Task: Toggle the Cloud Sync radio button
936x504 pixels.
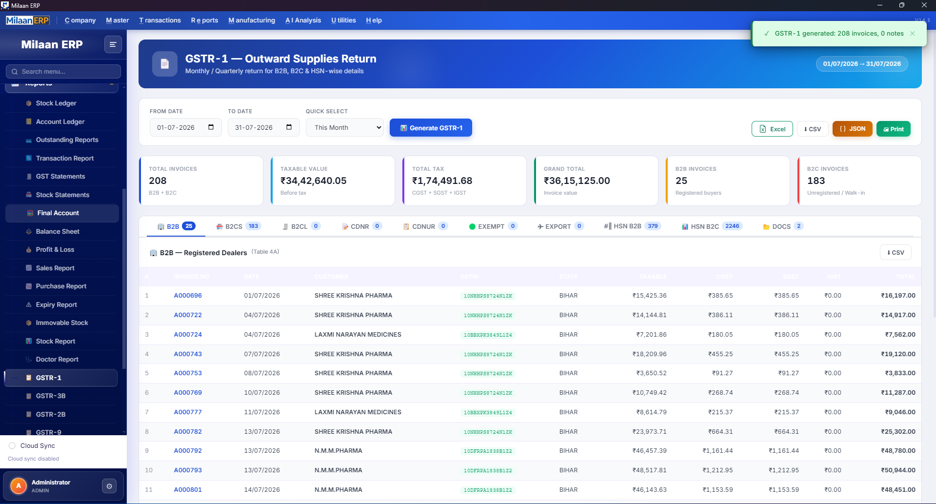Action: point(12,445)
